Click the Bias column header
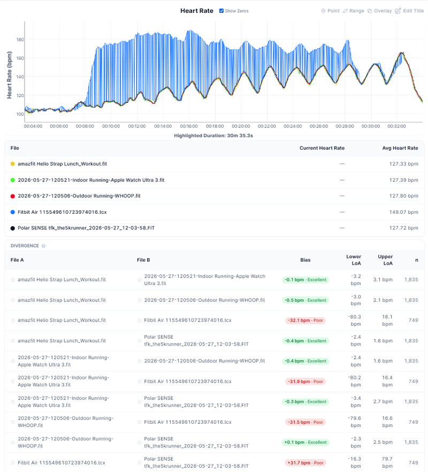This screenshot has height=472, width=428. tap(305, 260)
